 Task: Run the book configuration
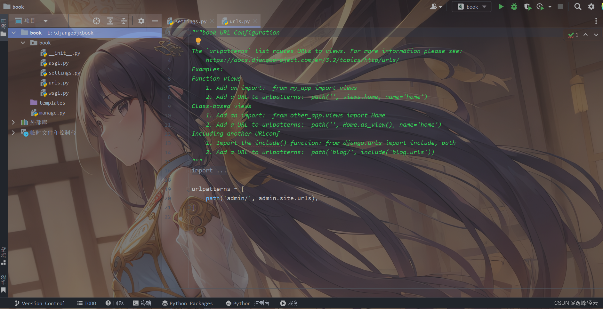tap(501, 7)
